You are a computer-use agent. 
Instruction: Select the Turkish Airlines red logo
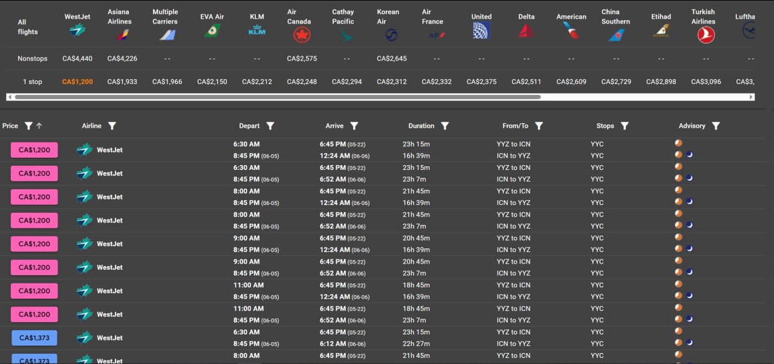tap(706, 35)
